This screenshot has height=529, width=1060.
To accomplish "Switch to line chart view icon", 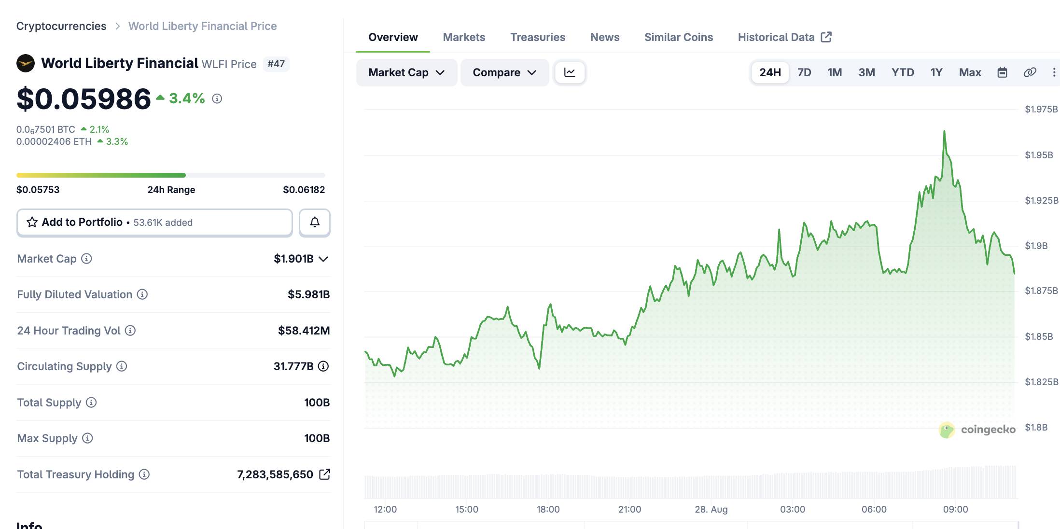I will pos(570,72).
